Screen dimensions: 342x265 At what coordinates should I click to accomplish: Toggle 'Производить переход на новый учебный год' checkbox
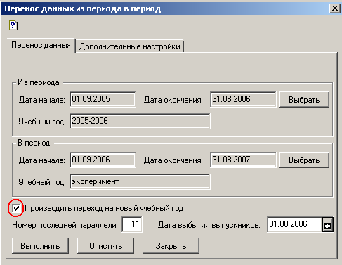click(x=16, y=208)
